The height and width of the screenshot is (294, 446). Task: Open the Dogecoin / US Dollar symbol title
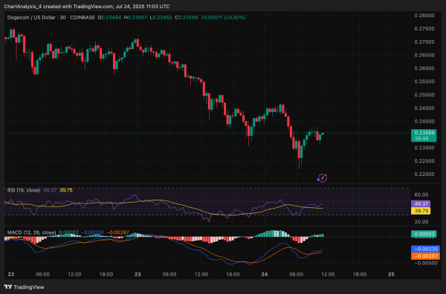31,18
